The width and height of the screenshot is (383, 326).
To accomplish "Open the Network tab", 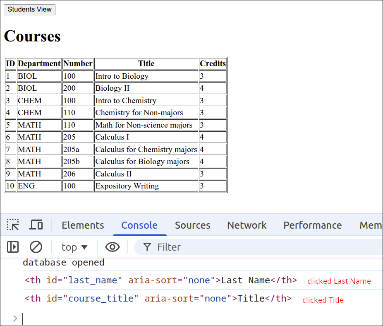I will (247, 225).
